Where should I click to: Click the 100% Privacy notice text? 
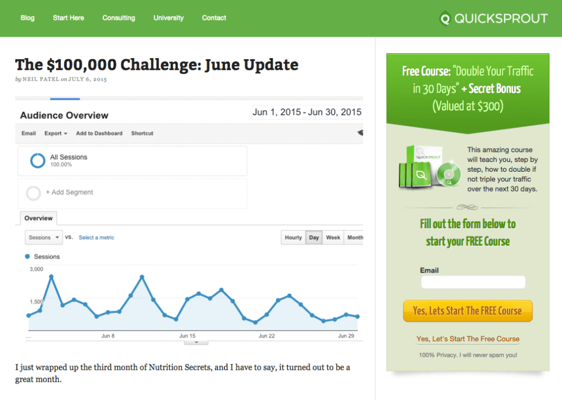pyautogui.click(x=468, y=355)
